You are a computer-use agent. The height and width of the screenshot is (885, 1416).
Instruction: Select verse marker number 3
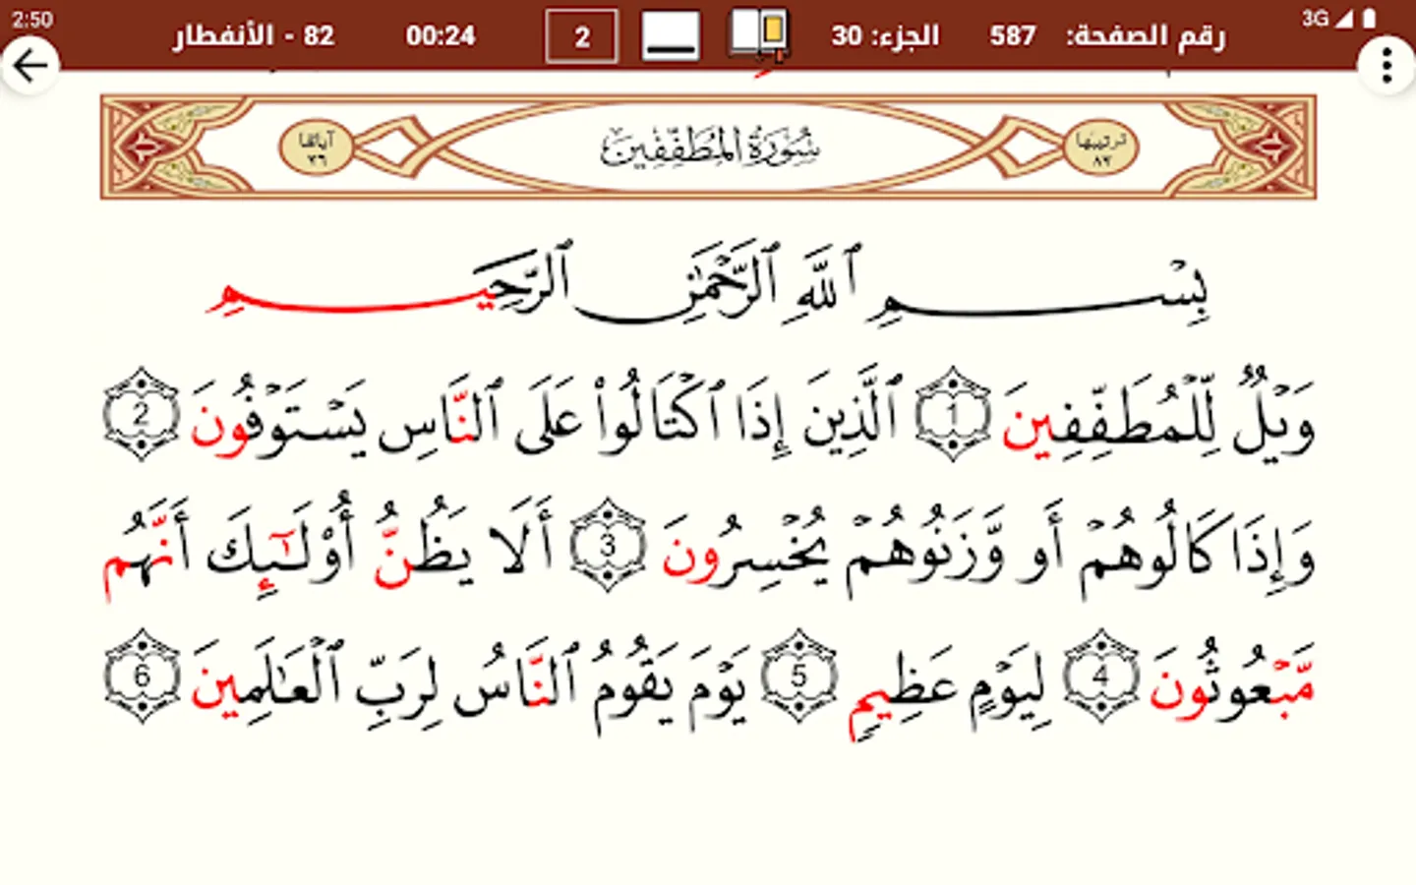click(x=608, y=545)
